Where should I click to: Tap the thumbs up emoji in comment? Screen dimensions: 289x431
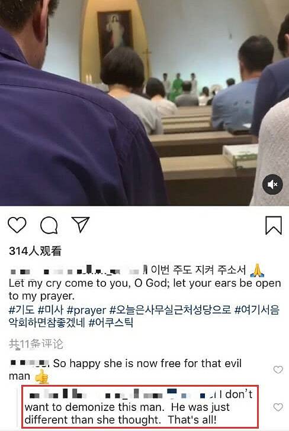click(x=42, y=376)
